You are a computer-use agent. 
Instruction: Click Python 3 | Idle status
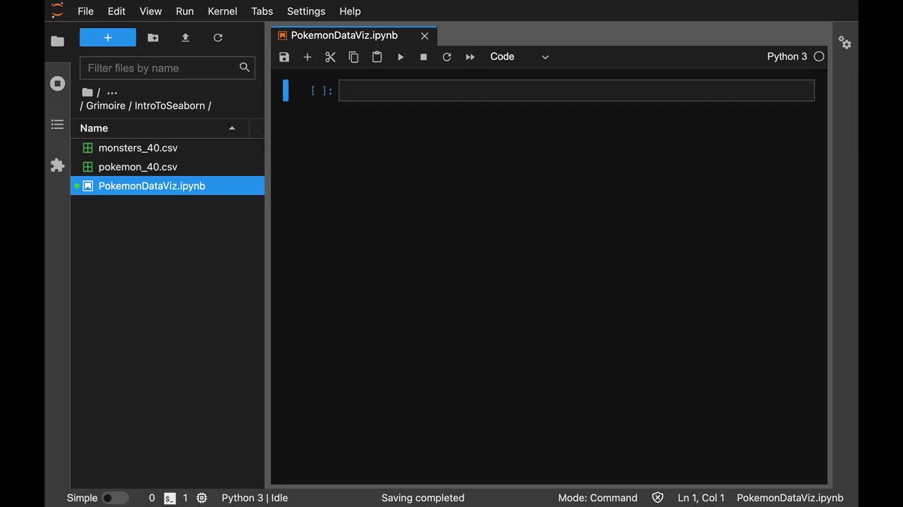255,498
